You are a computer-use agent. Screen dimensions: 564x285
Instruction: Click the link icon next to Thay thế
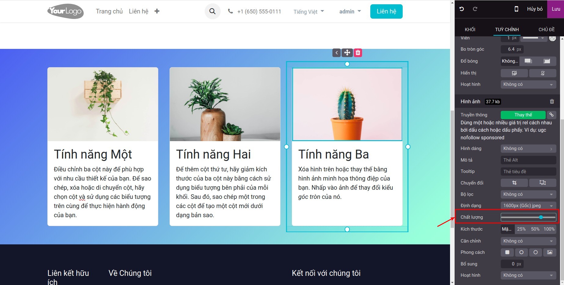(551, 115)
